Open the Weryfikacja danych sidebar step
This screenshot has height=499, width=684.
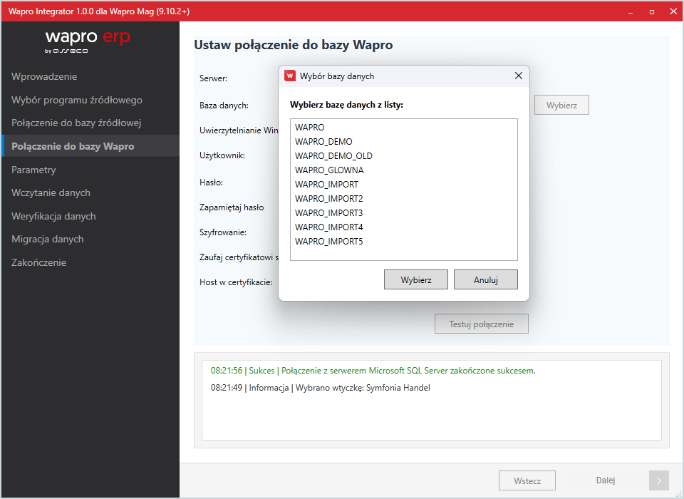click(x=53, y=217)
